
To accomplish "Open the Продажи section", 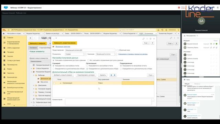I will pos(10,52).
